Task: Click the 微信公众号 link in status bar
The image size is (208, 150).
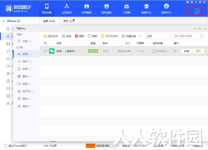Action: (178, 146)
